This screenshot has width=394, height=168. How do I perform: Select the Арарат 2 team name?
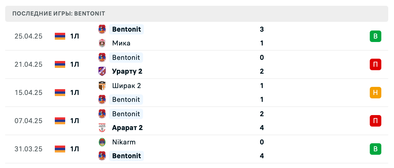click(x=127, y=128)
